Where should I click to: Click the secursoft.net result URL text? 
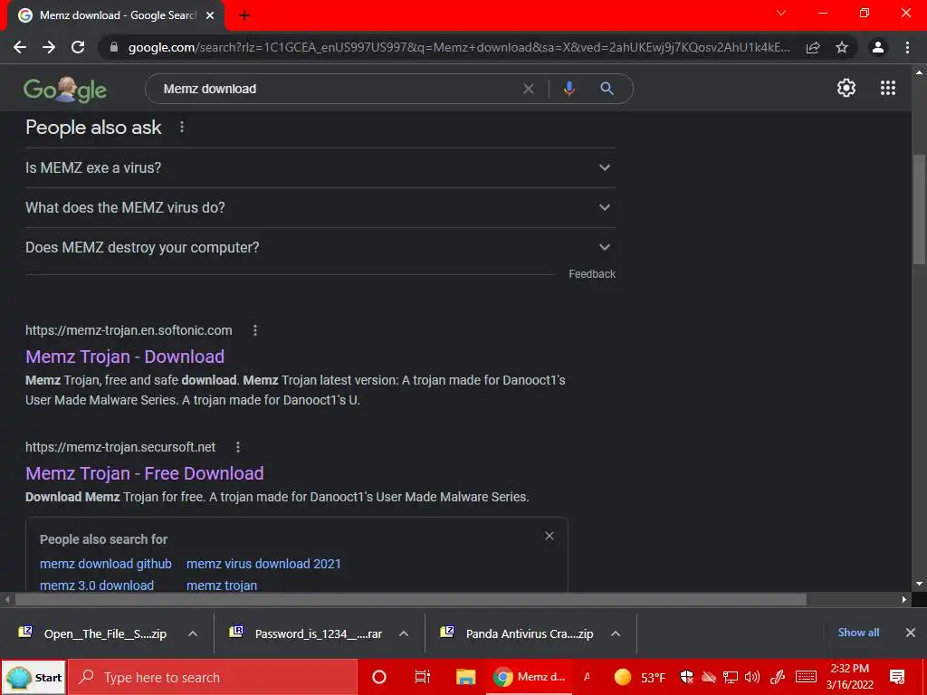(x=120, y=447)
